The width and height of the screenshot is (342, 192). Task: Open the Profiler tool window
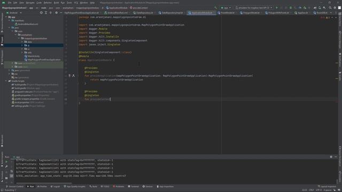click(42, 187)
